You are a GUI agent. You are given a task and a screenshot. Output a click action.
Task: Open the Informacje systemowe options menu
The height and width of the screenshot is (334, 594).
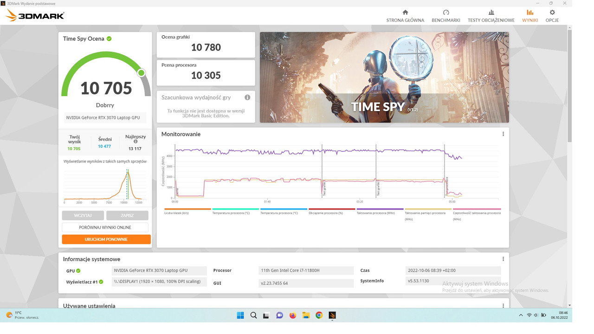[503, 259]
